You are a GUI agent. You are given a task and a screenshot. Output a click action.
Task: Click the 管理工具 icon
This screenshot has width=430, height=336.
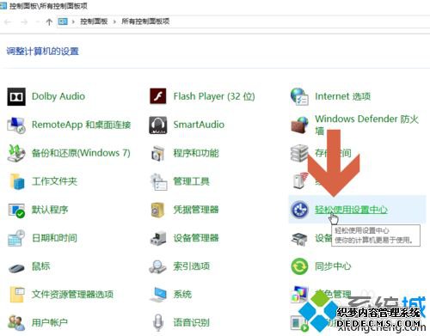point(158,181)
